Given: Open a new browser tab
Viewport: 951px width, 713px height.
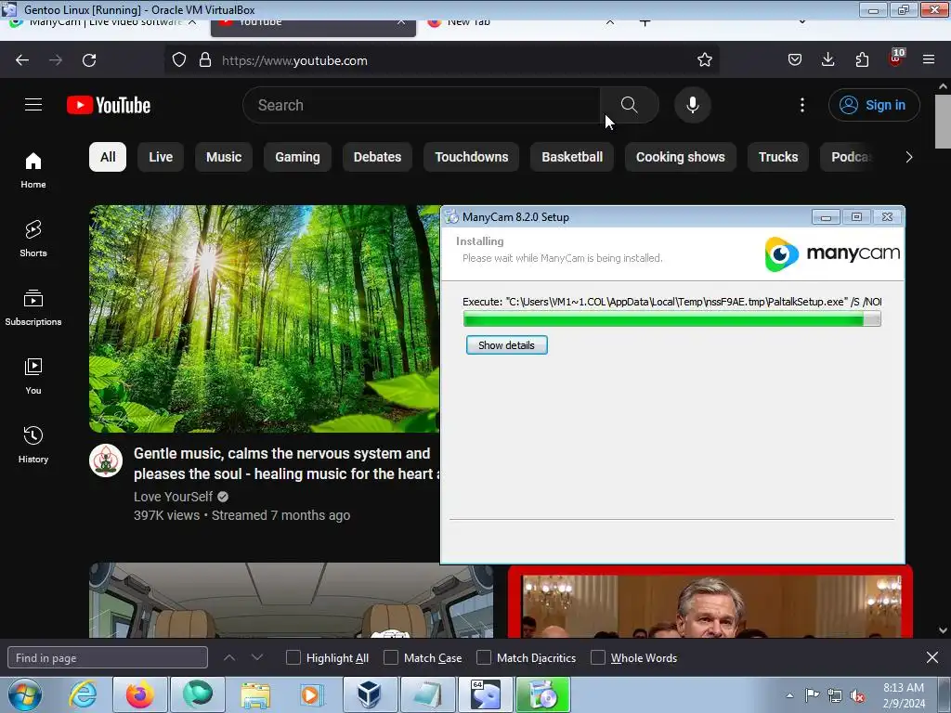Looking at the screenshot, I should pyautogui.click(x=645, y=23).
